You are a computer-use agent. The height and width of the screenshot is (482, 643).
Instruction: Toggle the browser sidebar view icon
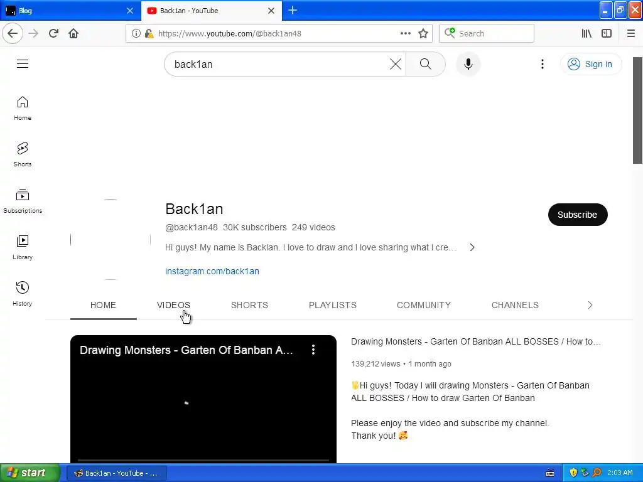(x=607, y=34)
